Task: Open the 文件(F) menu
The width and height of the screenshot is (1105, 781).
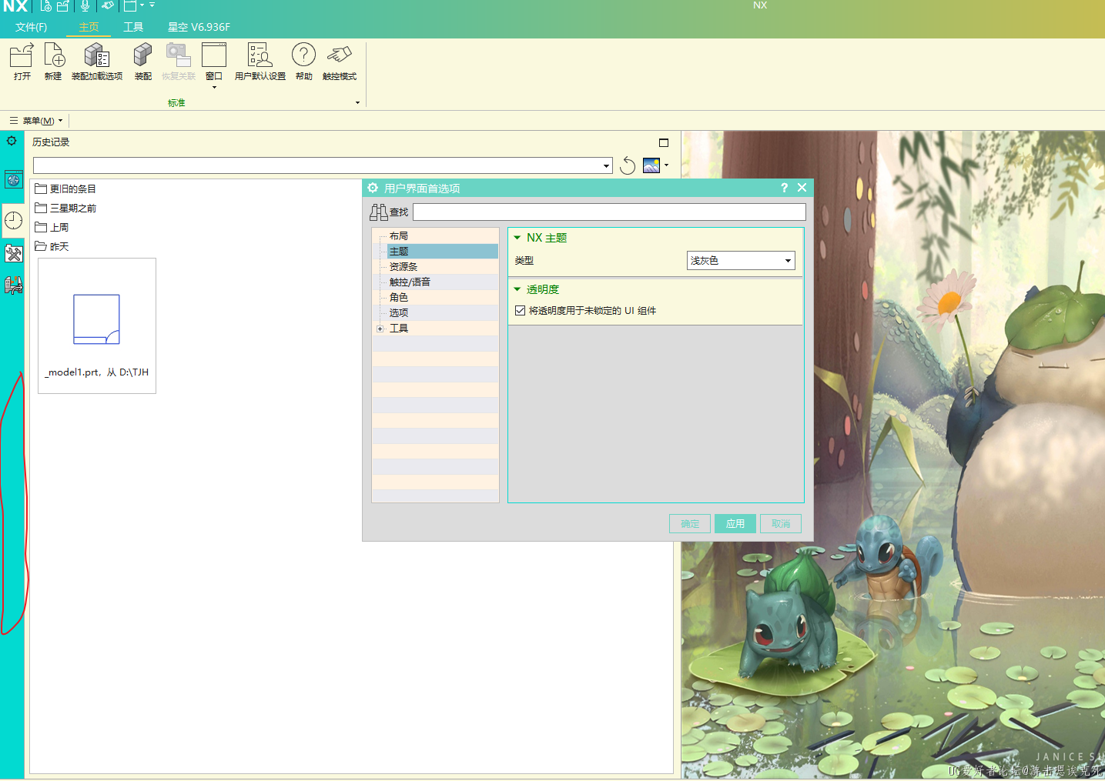Action: [31, 27]
